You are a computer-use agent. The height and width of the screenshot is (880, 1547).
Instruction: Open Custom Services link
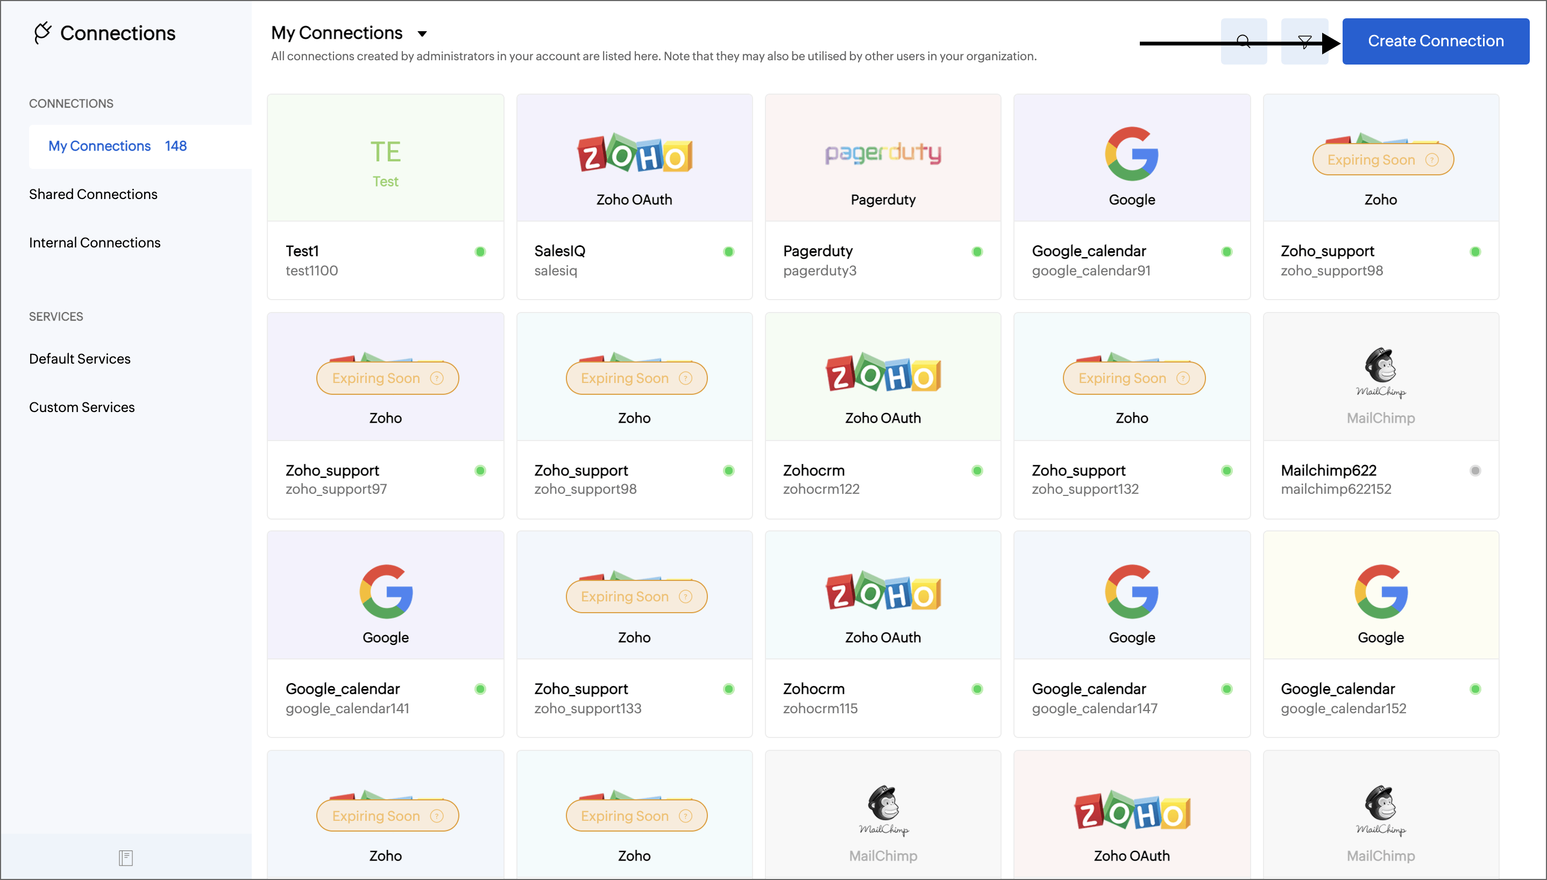click(x=82, y=407)
